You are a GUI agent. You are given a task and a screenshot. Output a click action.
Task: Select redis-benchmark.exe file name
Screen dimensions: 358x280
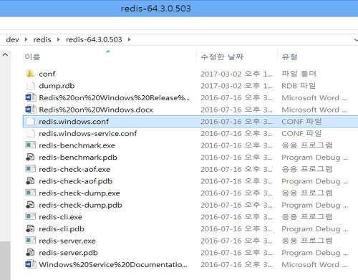click(x=77, y=145)
